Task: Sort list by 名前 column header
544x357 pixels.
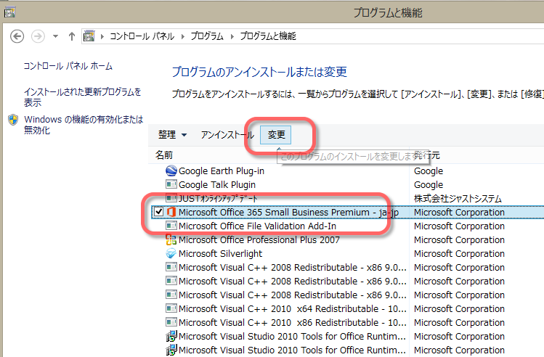Action: pyautogui.click(x=164, y=155)
